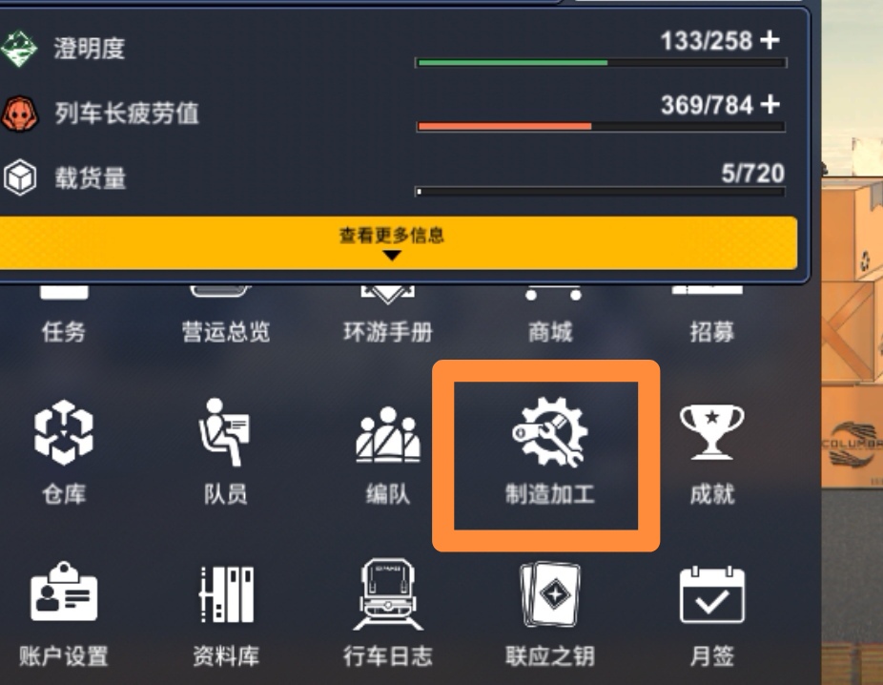This screenshot has height=685, width=883.
Task: Open the 招募 recruit entry
Action: click(711, 331)
